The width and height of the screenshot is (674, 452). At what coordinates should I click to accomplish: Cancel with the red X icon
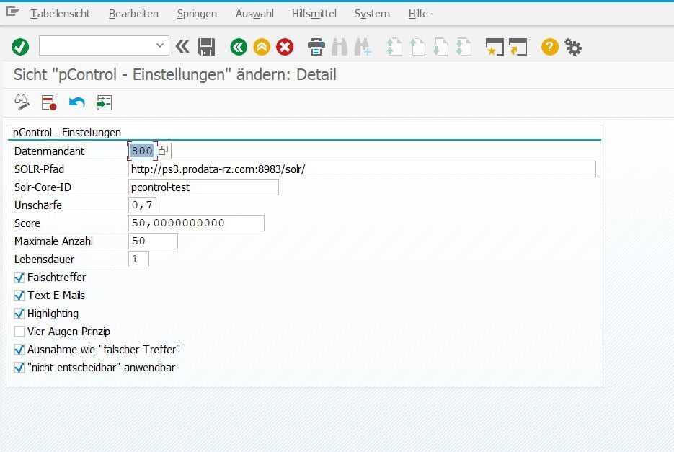285,46
